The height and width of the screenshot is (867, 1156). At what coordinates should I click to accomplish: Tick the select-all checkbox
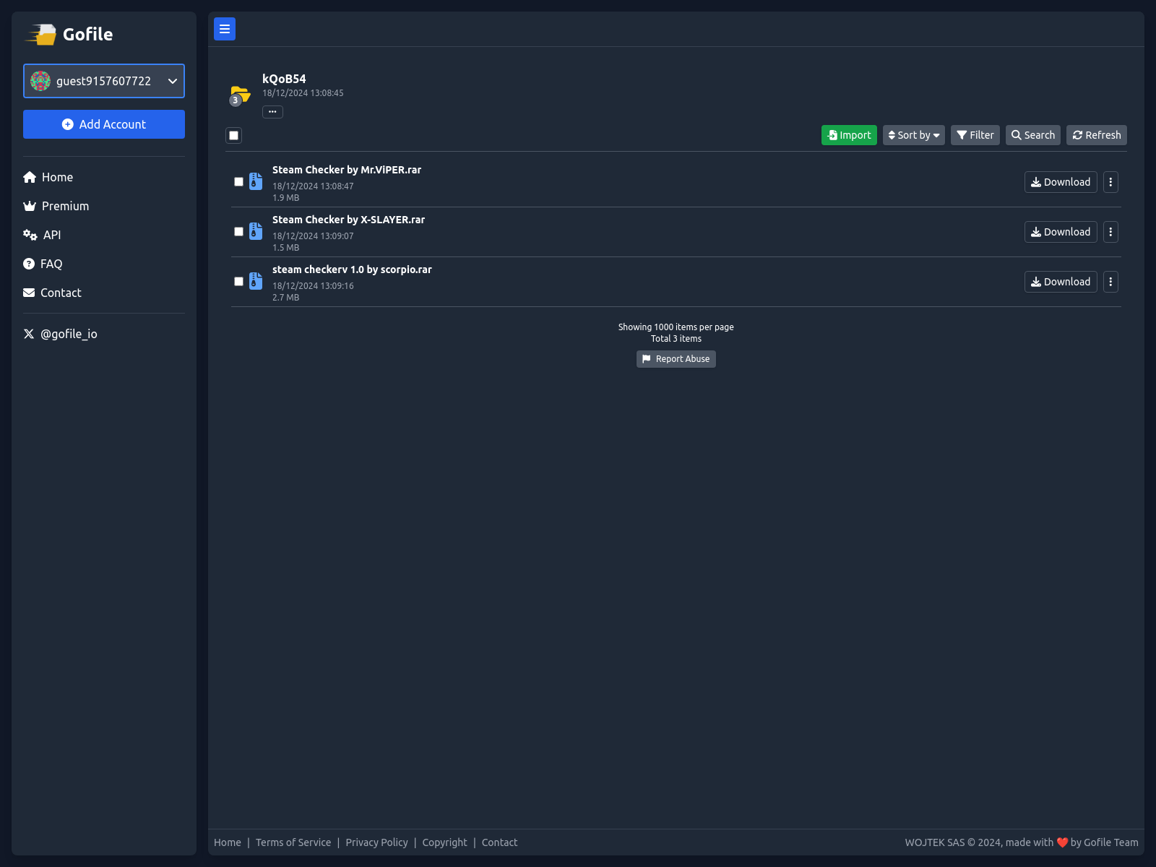pos(234,135)
